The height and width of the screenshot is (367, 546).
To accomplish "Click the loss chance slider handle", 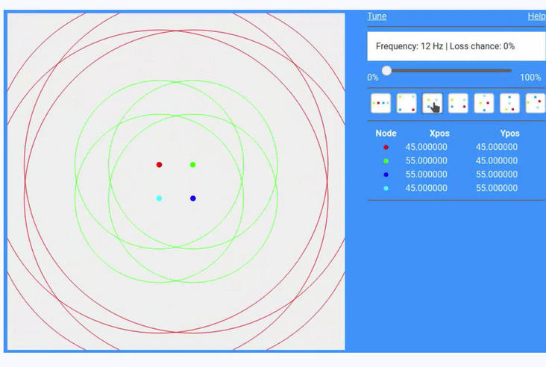I will click(386, 71).
